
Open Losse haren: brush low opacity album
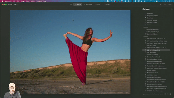[x=157, y=79]
